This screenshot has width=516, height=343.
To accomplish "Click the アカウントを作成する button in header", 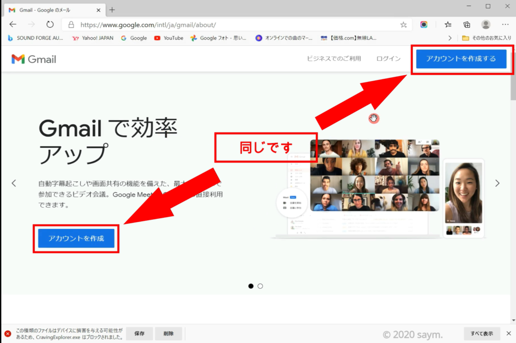I will pyautogui.click(x=461, y=59).
